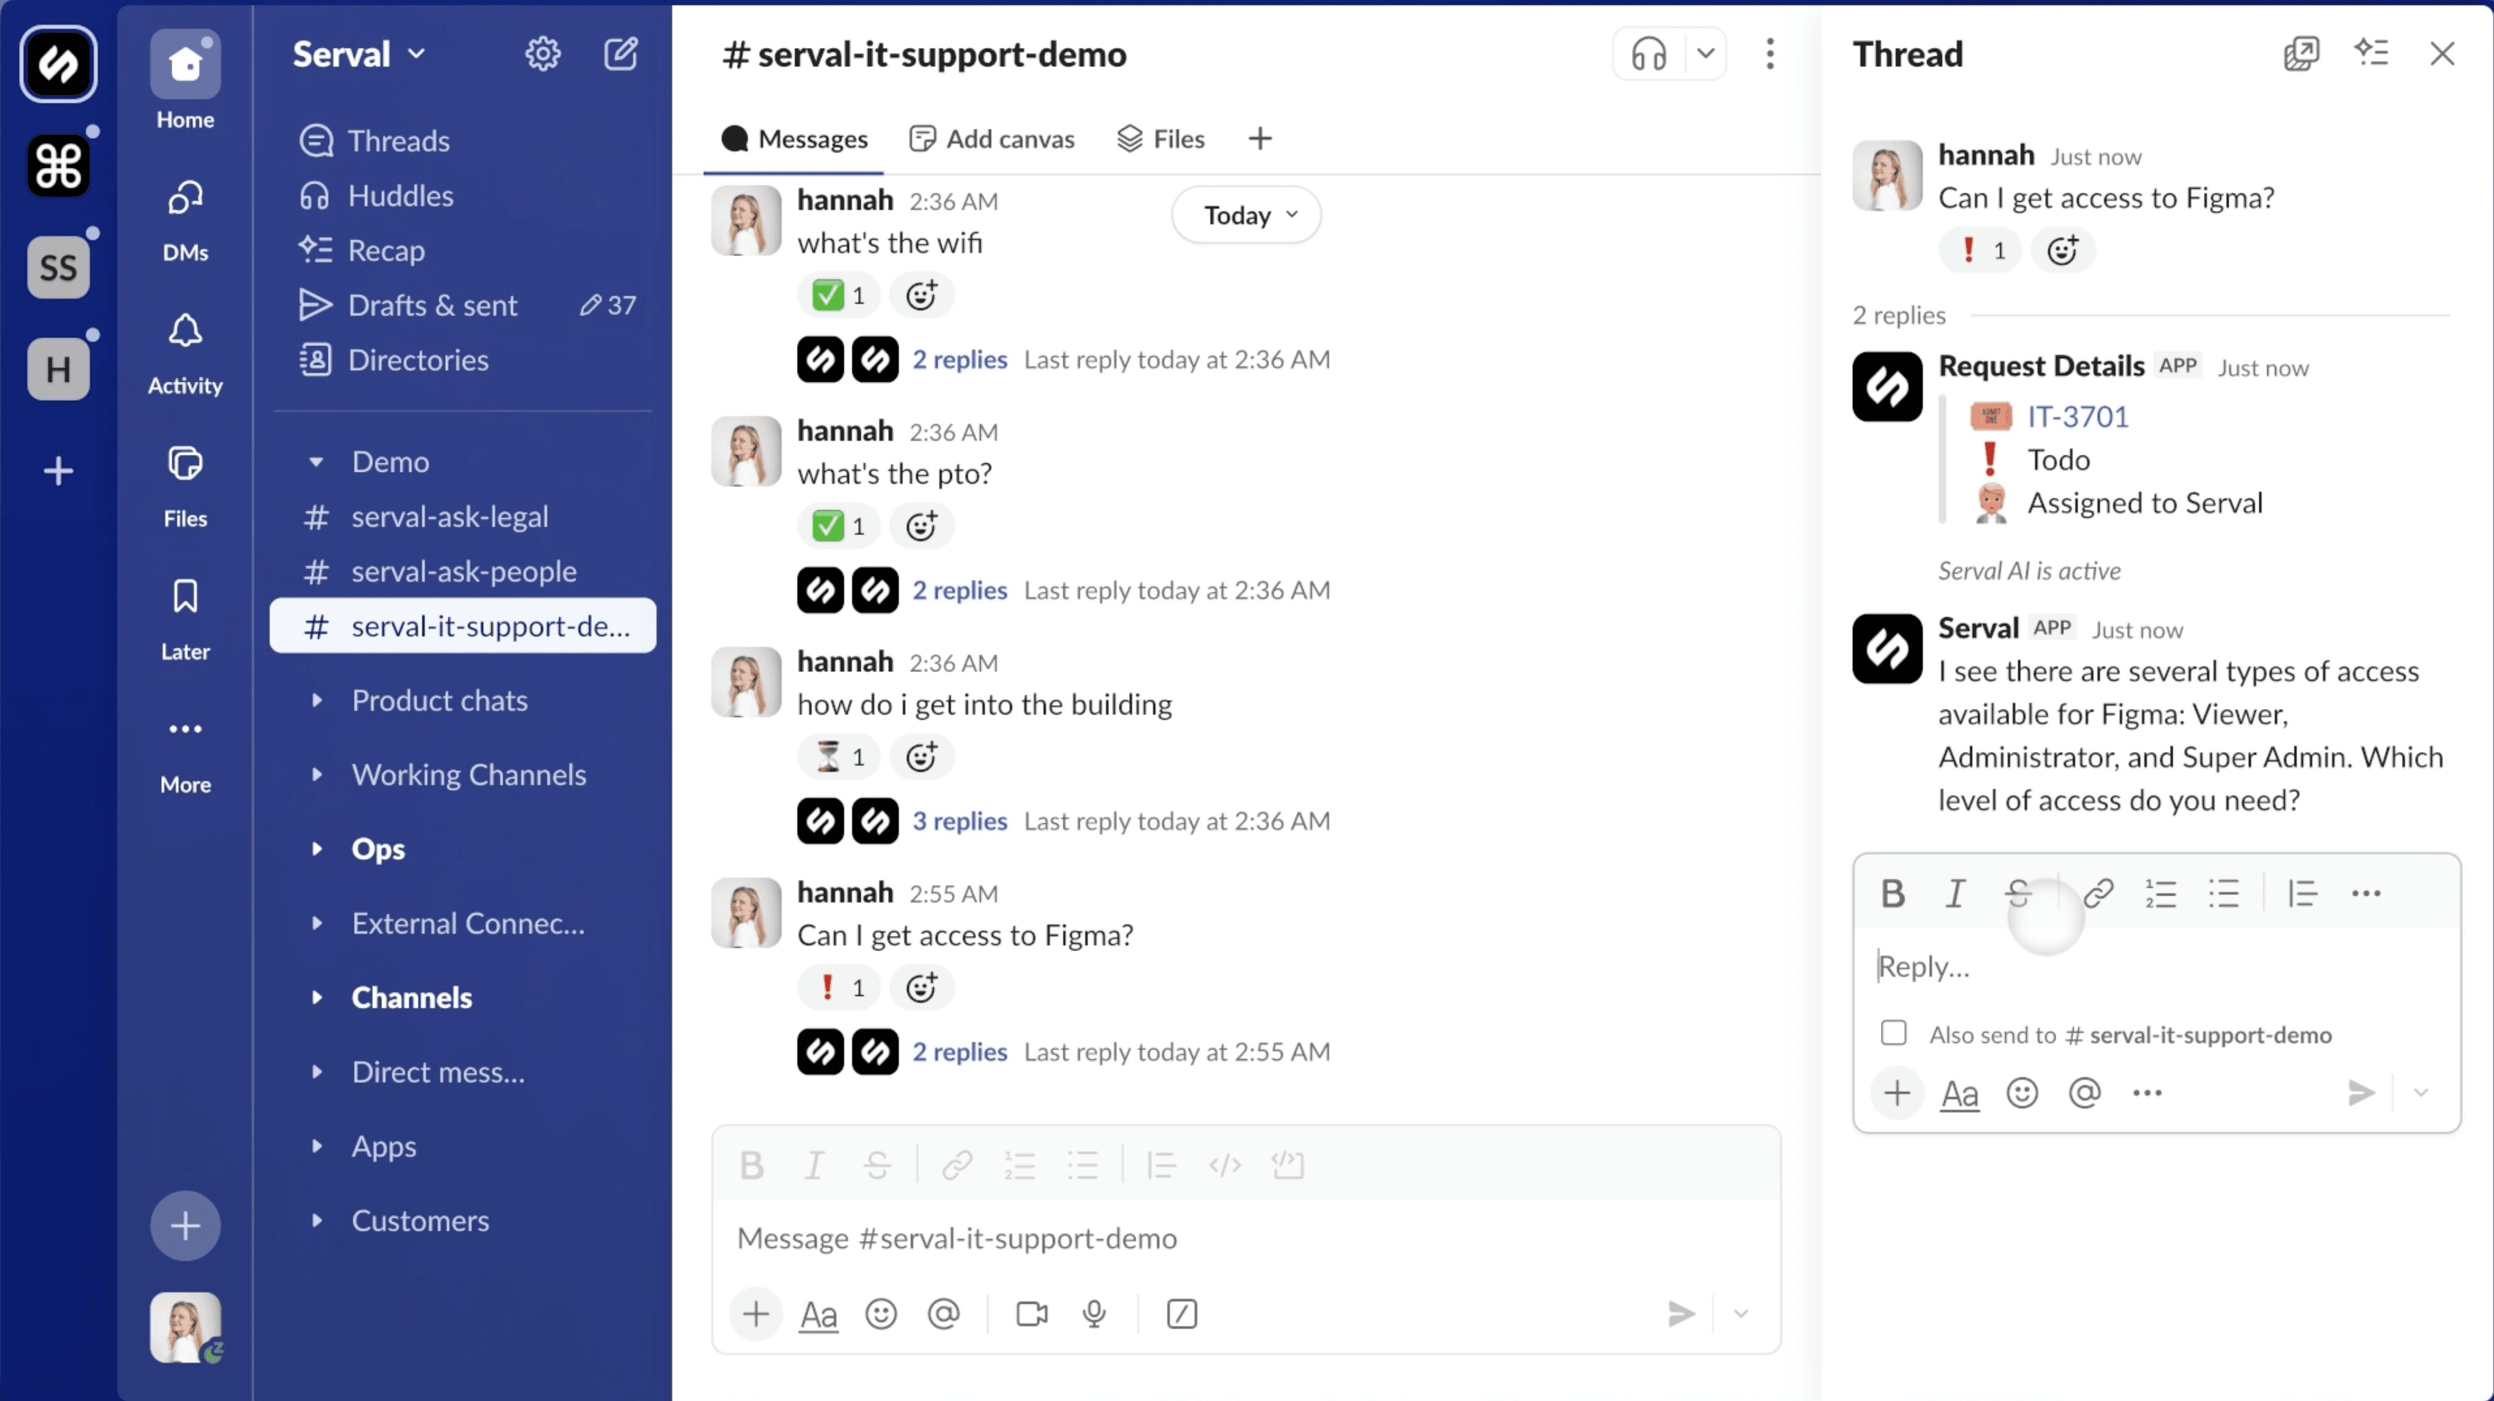
Task: Start a huddle with the headphones icon
Action: point(1648,54)
